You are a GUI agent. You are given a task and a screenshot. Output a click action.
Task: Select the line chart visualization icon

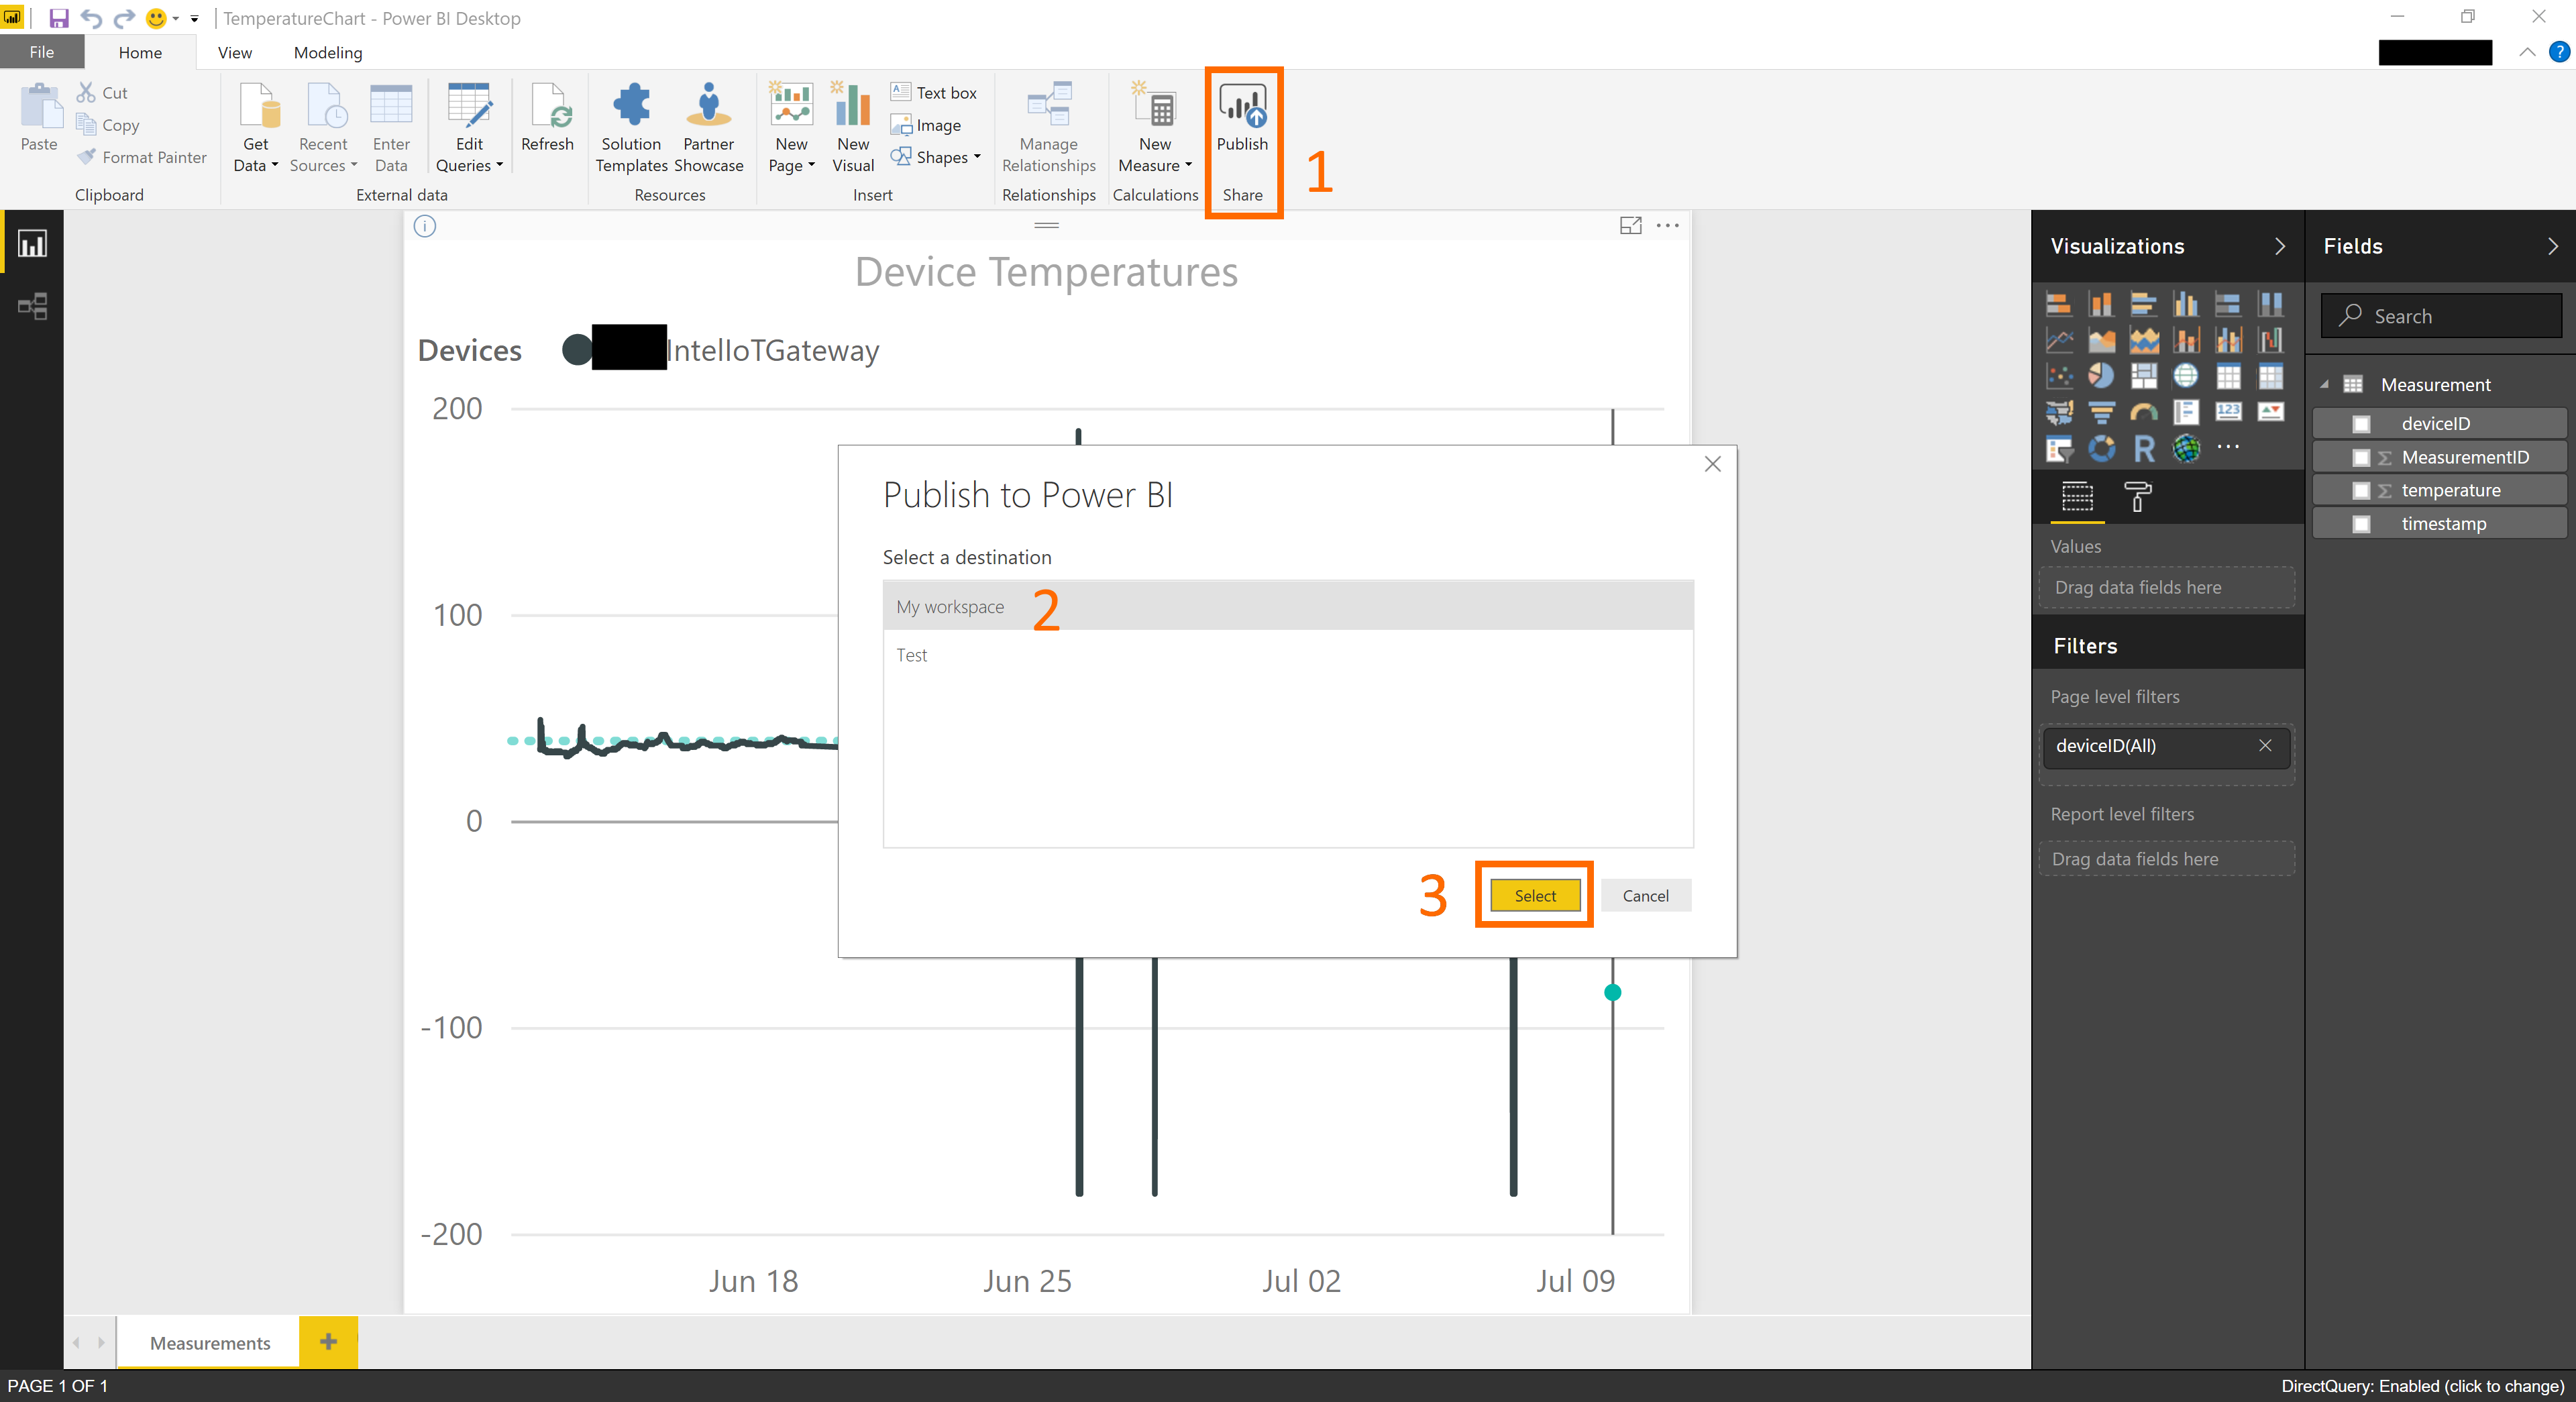(x=2058, y=340)
